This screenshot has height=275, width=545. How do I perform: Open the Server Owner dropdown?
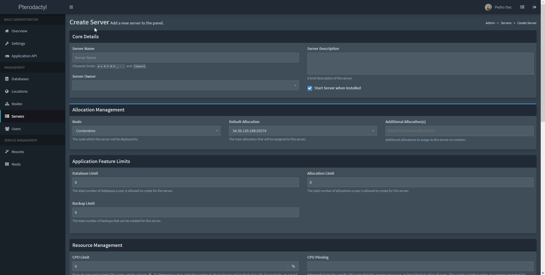(185, 85)
